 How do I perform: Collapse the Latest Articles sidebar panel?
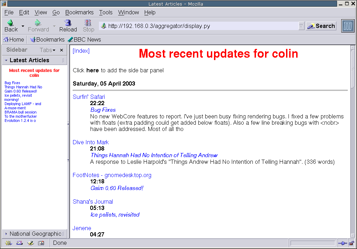[6, 60]
